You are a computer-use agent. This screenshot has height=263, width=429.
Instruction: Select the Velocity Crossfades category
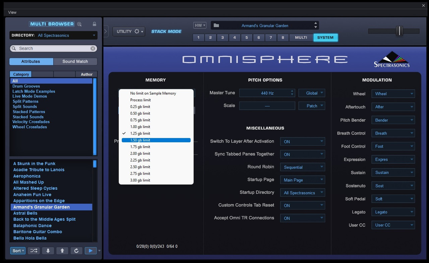pyautogui.click(x=31, y=122)
